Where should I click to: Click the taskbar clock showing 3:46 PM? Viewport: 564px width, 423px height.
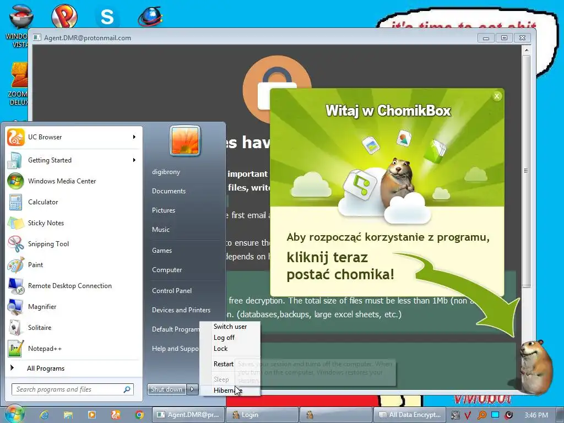click(x=536, y=415)
